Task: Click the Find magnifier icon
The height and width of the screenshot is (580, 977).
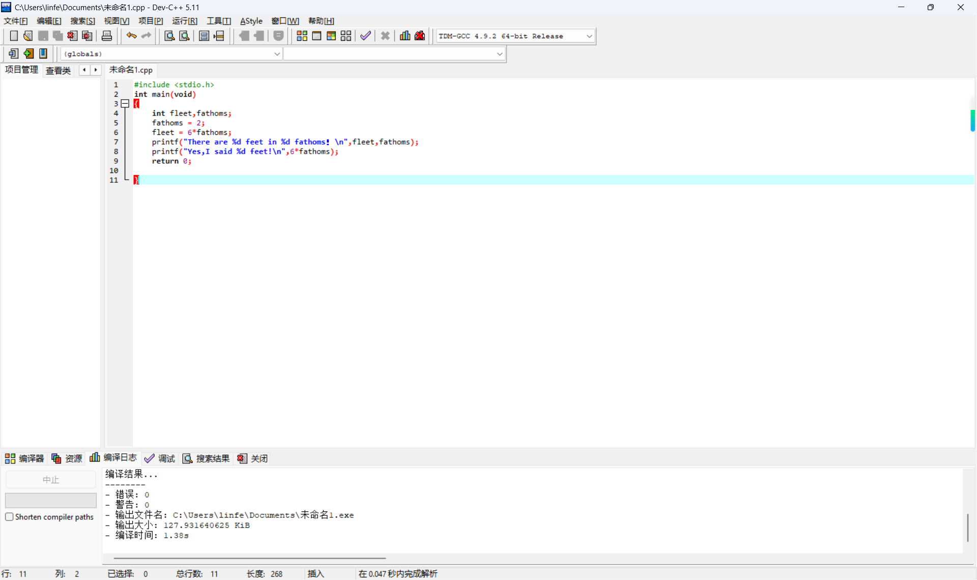Action: [169, 36]
